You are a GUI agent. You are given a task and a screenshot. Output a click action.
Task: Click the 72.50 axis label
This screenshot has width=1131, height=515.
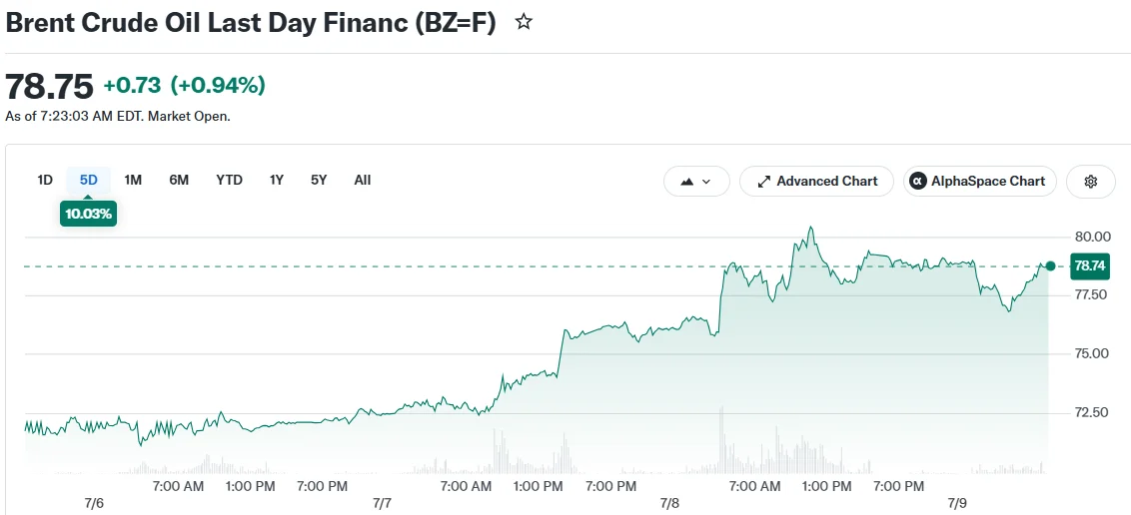pyautogui.click(x=1091, y=413)
